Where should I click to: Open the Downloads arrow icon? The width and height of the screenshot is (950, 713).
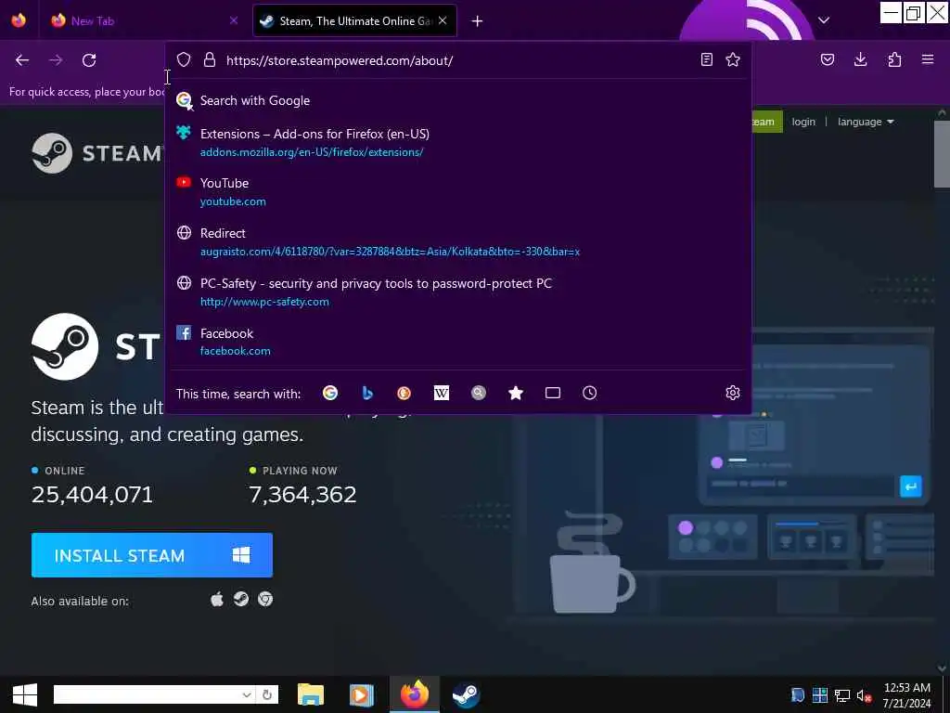860,59
